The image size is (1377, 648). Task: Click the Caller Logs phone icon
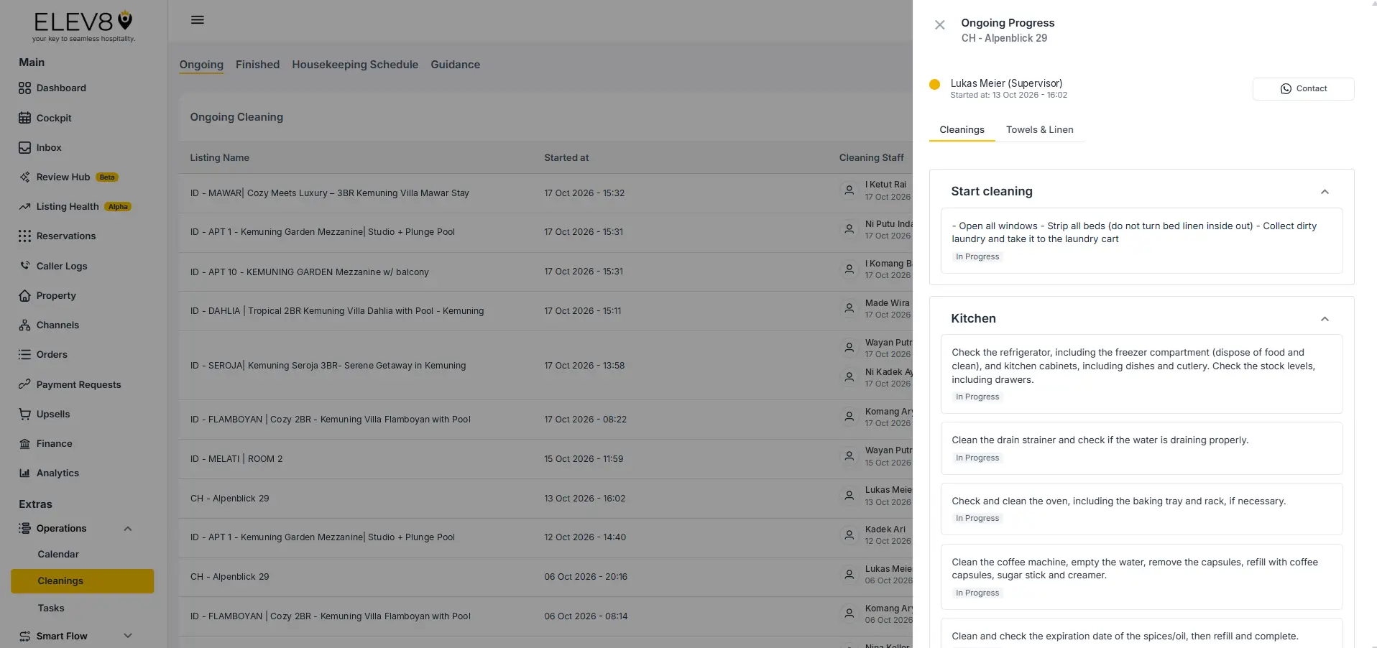tap(24, 266)
